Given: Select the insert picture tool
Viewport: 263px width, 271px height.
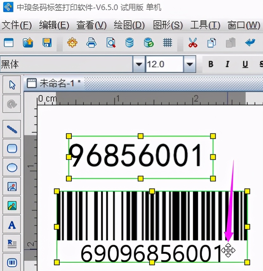Looking at the screenshot, I should pos(12,186).
